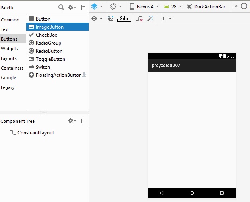
Task: Set default margins 8dp button
Action: click(124, 19)
